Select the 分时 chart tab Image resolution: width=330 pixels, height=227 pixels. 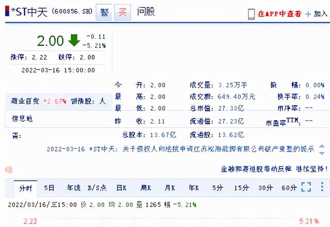click(26, 188)
